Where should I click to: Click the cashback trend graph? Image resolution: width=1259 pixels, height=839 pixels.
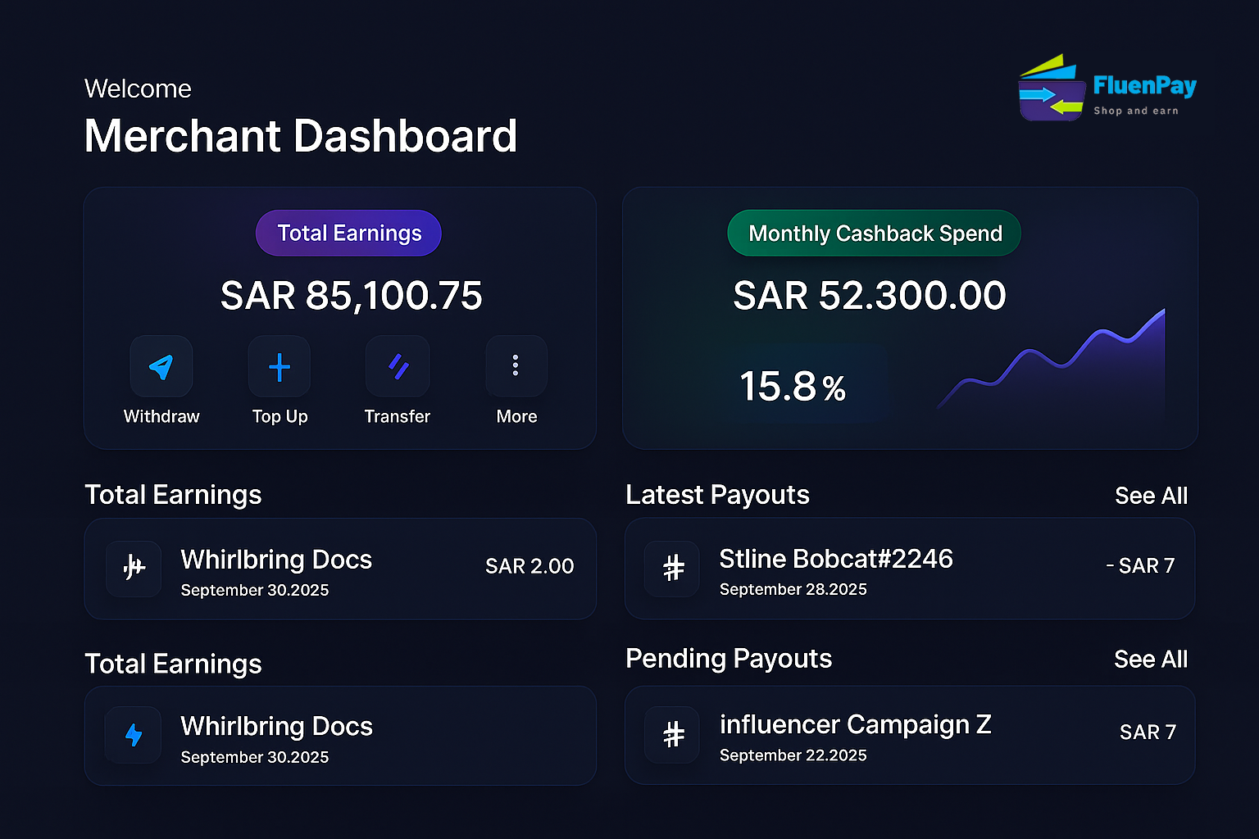click(x=1057, y=361)
